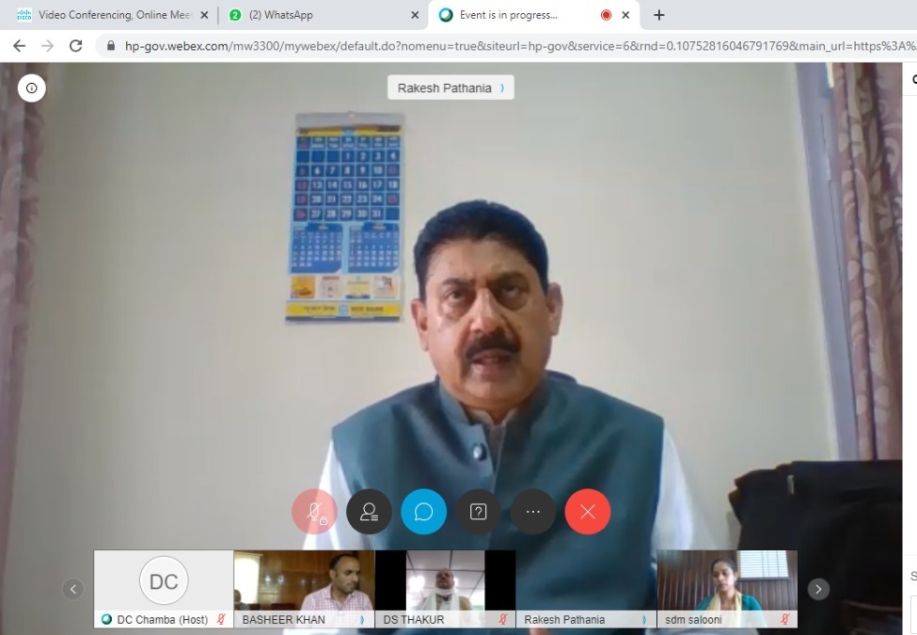Show previous participants in thumbnail strip
This screenshot has width=917, height=635.
tap(73, 589)
